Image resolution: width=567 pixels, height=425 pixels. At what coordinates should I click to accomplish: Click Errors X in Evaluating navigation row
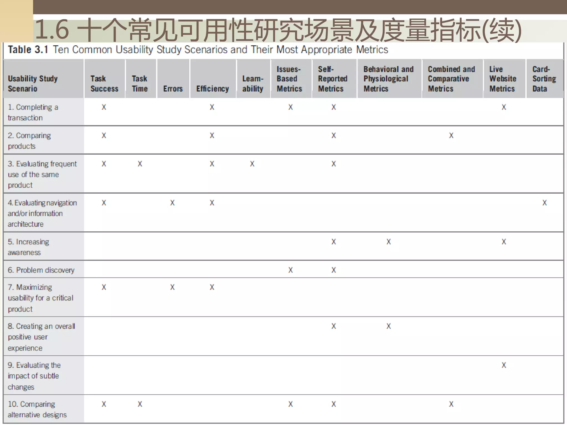click(x=172, y=203)
